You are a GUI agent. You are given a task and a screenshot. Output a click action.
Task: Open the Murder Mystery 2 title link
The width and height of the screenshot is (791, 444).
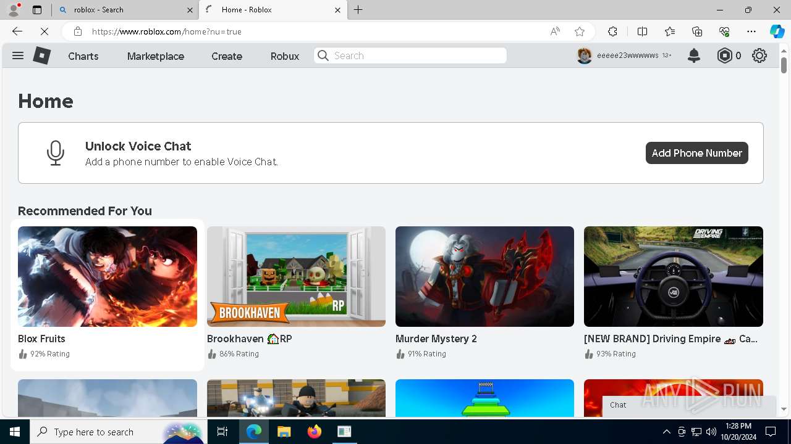click(x=436, y=339)
